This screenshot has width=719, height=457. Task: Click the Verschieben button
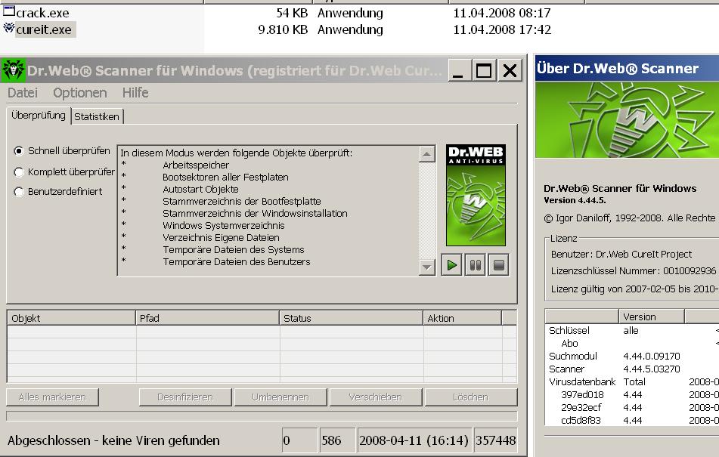(376, 397)
